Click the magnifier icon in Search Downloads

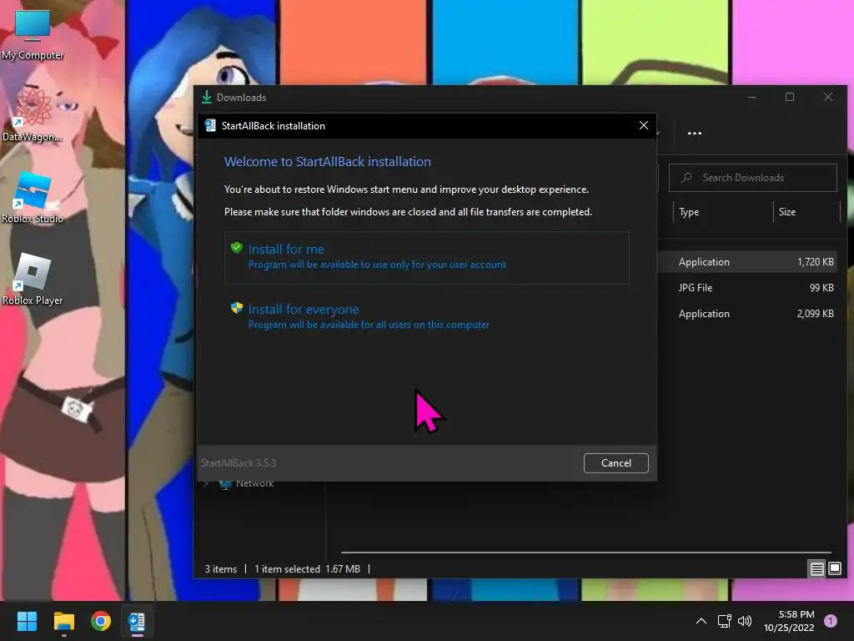click(687, 178)
